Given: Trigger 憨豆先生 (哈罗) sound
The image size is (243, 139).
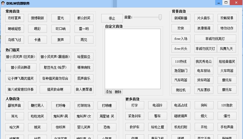Looking at the screenshot, I should 55,67.
